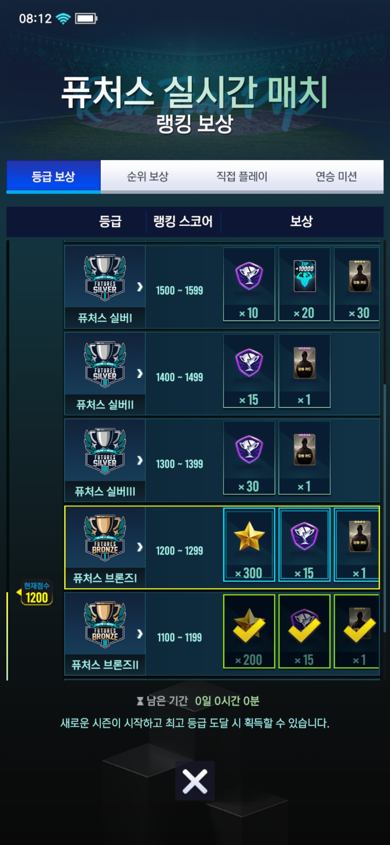
Task: Open the 강화 카드 ×1 in 실버II row
Action: [304, 371]
